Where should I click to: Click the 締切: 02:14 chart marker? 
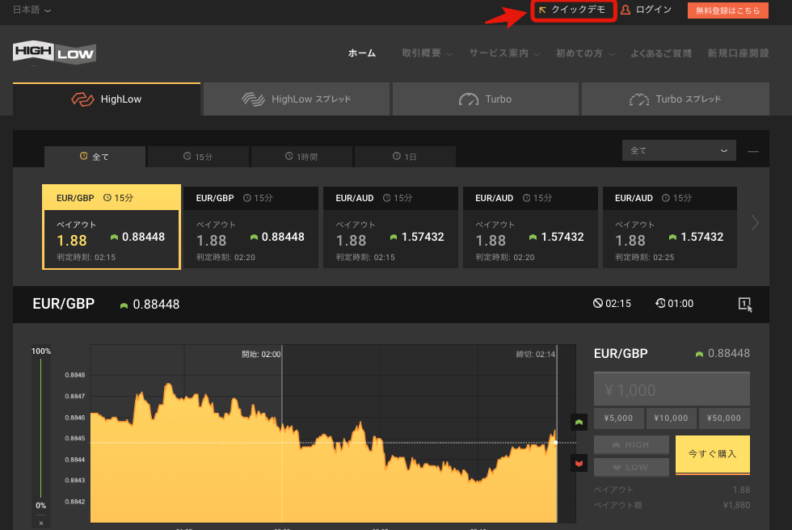tap(535, 355)
